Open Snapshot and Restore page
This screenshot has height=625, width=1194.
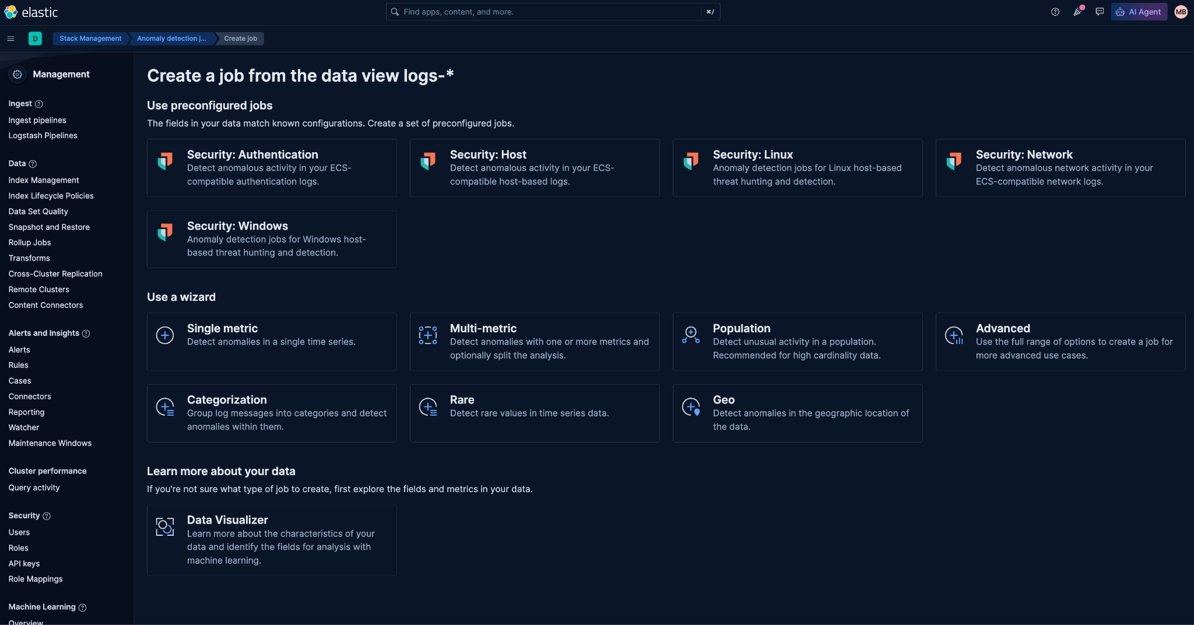coord(49,227)
